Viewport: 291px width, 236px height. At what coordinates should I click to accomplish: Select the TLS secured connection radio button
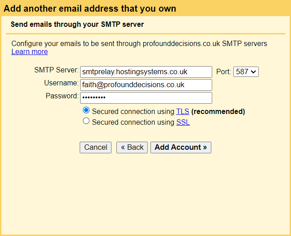[86, 110]
